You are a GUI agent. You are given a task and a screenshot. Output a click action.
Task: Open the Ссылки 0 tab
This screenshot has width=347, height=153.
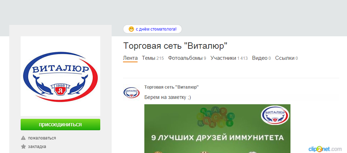point(286,58)
